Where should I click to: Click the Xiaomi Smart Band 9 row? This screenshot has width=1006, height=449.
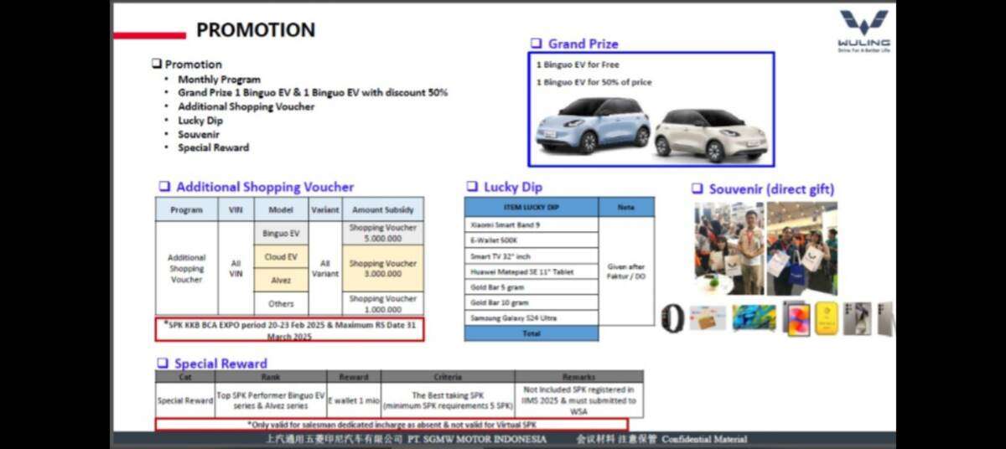pos(532,224)
